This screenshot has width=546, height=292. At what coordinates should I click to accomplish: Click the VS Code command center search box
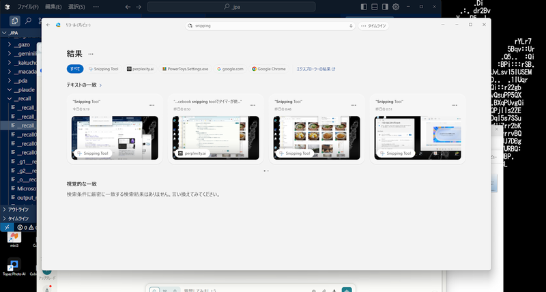pos(231,7)
